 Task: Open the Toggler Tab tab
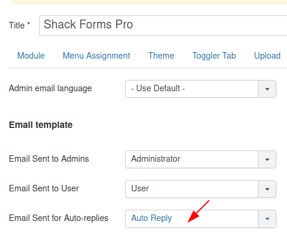click(214, 56)
